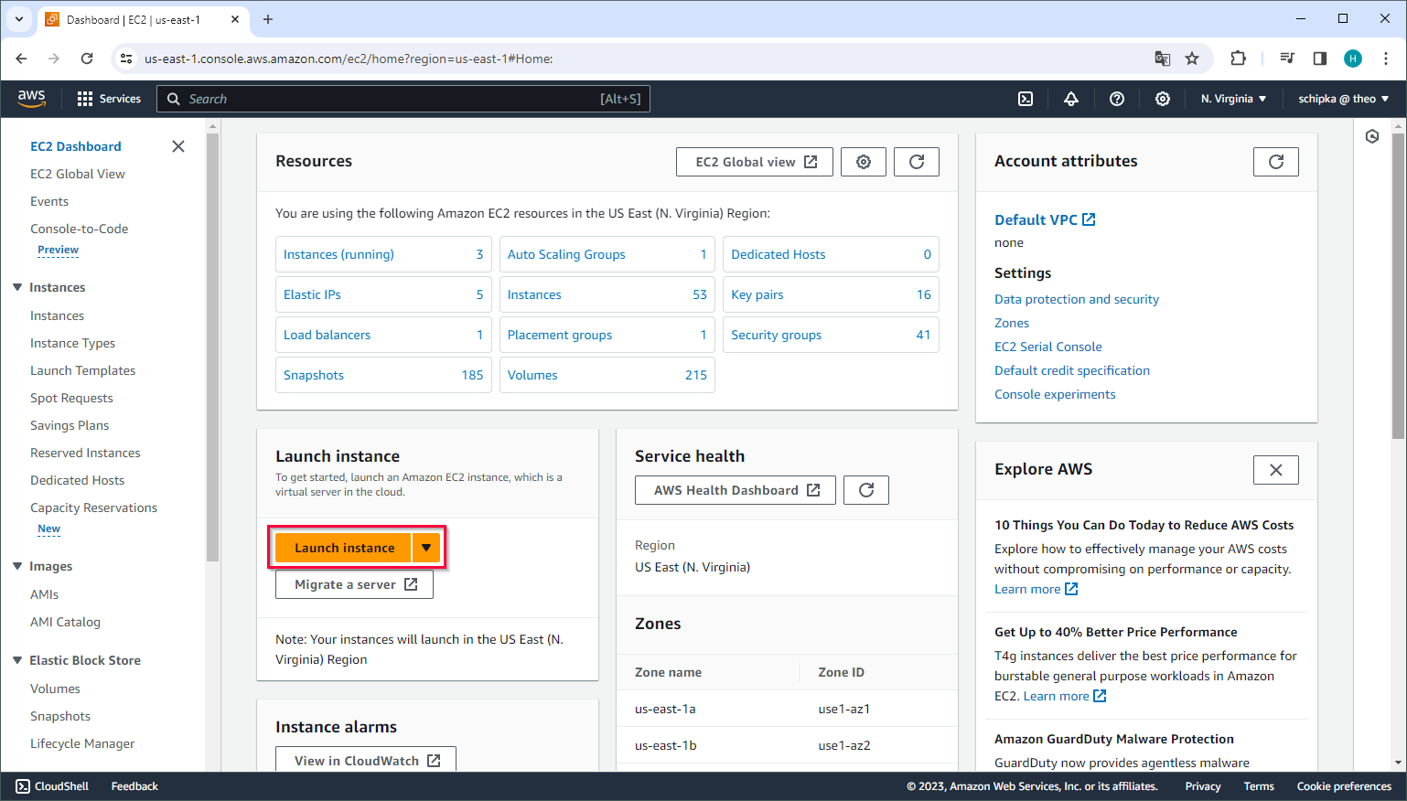Open Security groups resource link

[776, 335]
